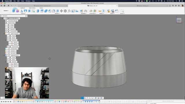Select the Offset Plane icon in Construct
This screenshot has height=104, width=185.
[91, 11]
